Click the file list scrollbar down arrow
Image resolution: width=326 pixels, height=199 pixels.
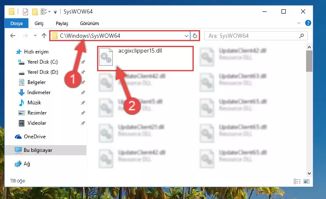[x=309, y=174]
